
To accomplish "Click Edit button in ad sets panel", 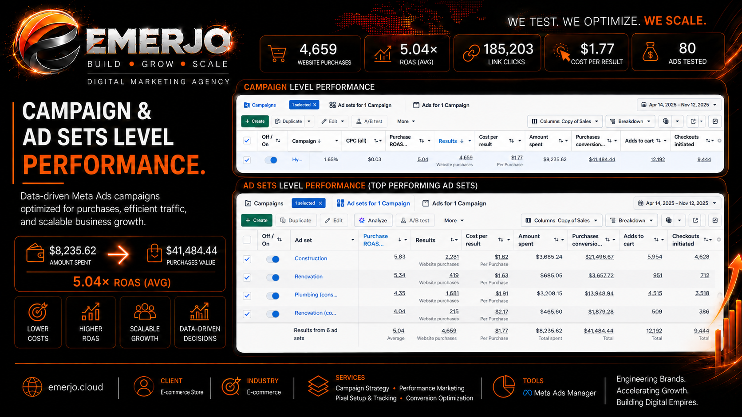I will click(334, 220).
